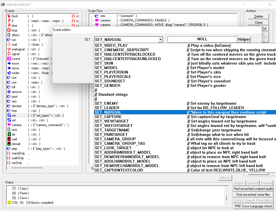
Task: Choose SET_VIDEO_PLAY from the list
Action: coord(185,45)
